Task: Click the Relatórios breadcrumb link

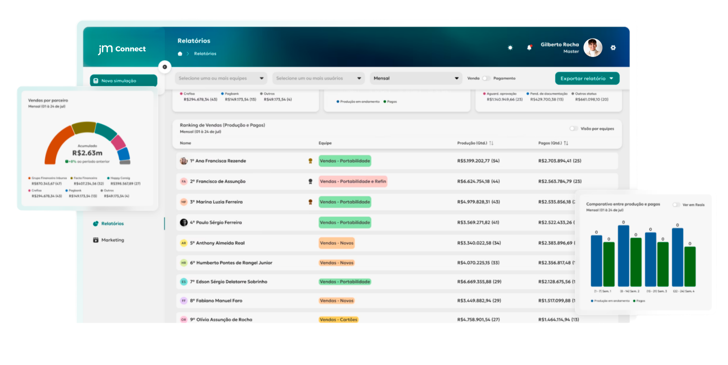Action: [205, 53]
